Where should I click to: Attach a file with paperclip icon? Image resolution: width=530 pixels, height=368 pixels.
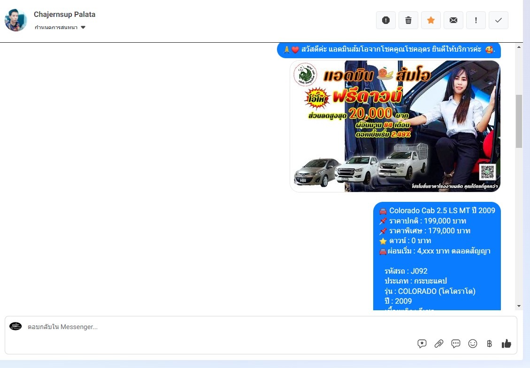pyautogui.click(x=439, y=344)
